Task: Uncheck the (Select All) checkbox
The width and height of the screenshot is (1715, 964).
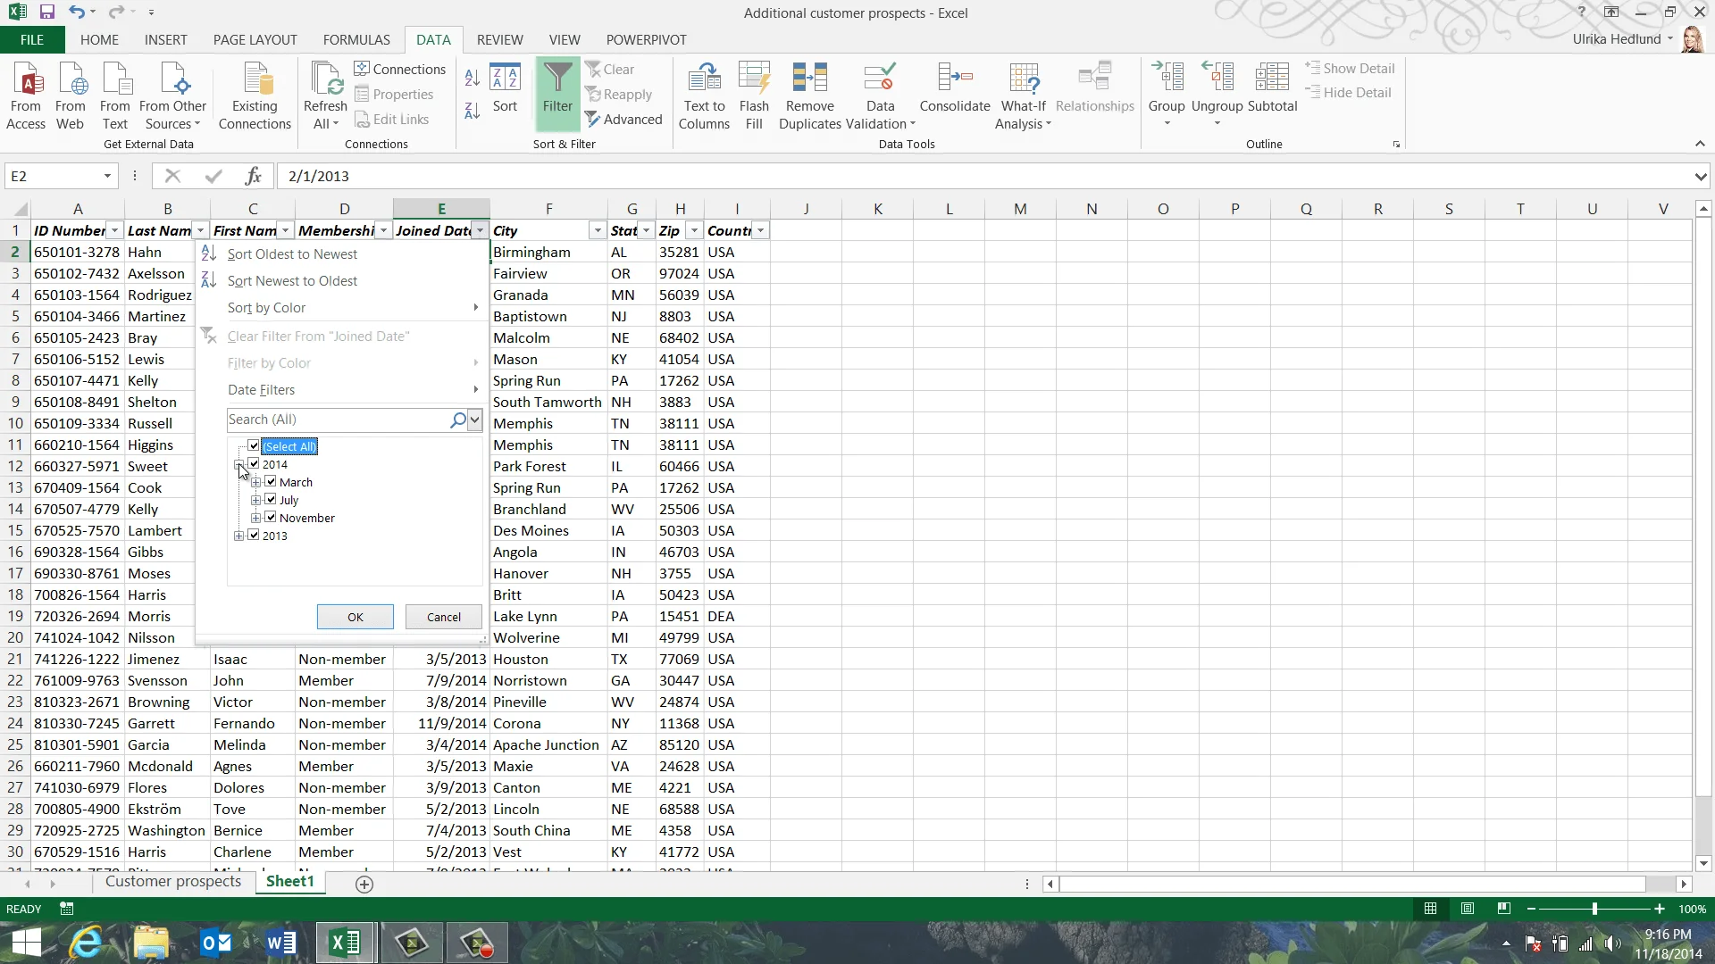Action: click(254, 446)
